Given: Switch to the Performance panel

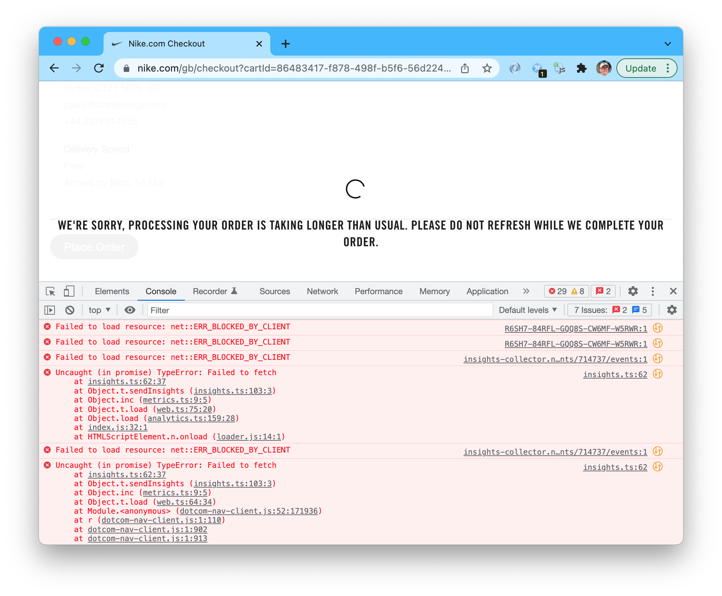Looking at the screenshot, I should coord(378,291).
